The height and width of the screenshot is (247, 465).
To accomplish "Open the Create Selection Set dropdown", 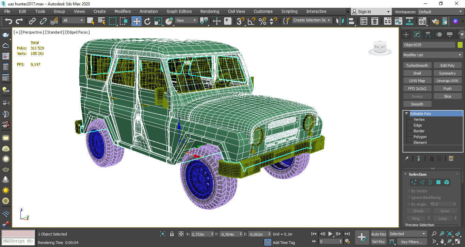I will (x=312, y=20).
